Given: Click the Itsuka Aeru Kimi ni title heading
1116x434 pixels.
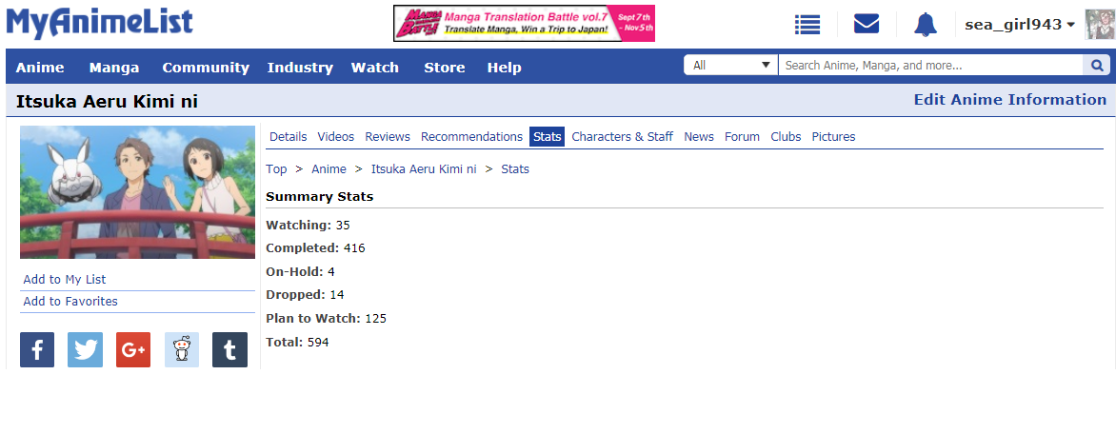Looking at the screenshot, I should [107, 102].
